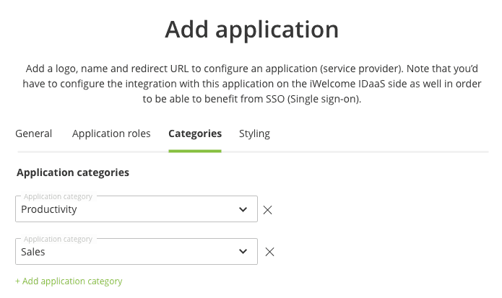This screenshot has width=502, height=298.
Task: Click the floating label above Productivity field
Action: 58,196
